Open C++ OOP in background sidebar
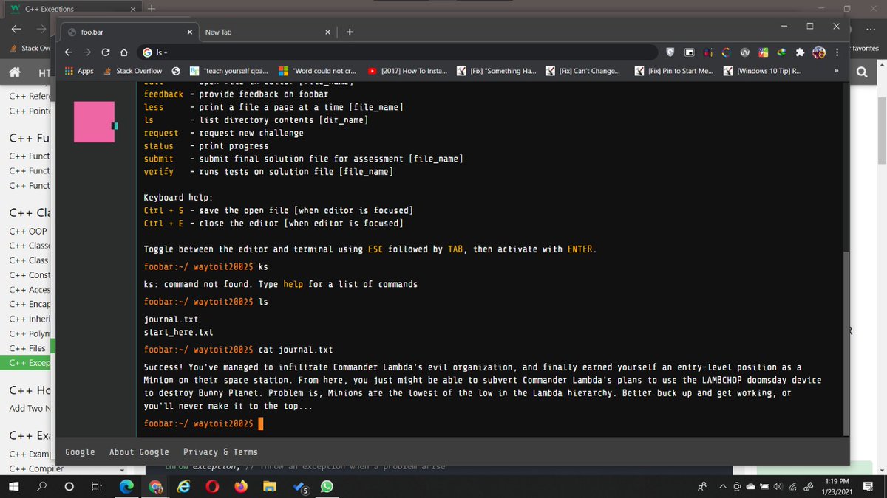 (28, 231)
